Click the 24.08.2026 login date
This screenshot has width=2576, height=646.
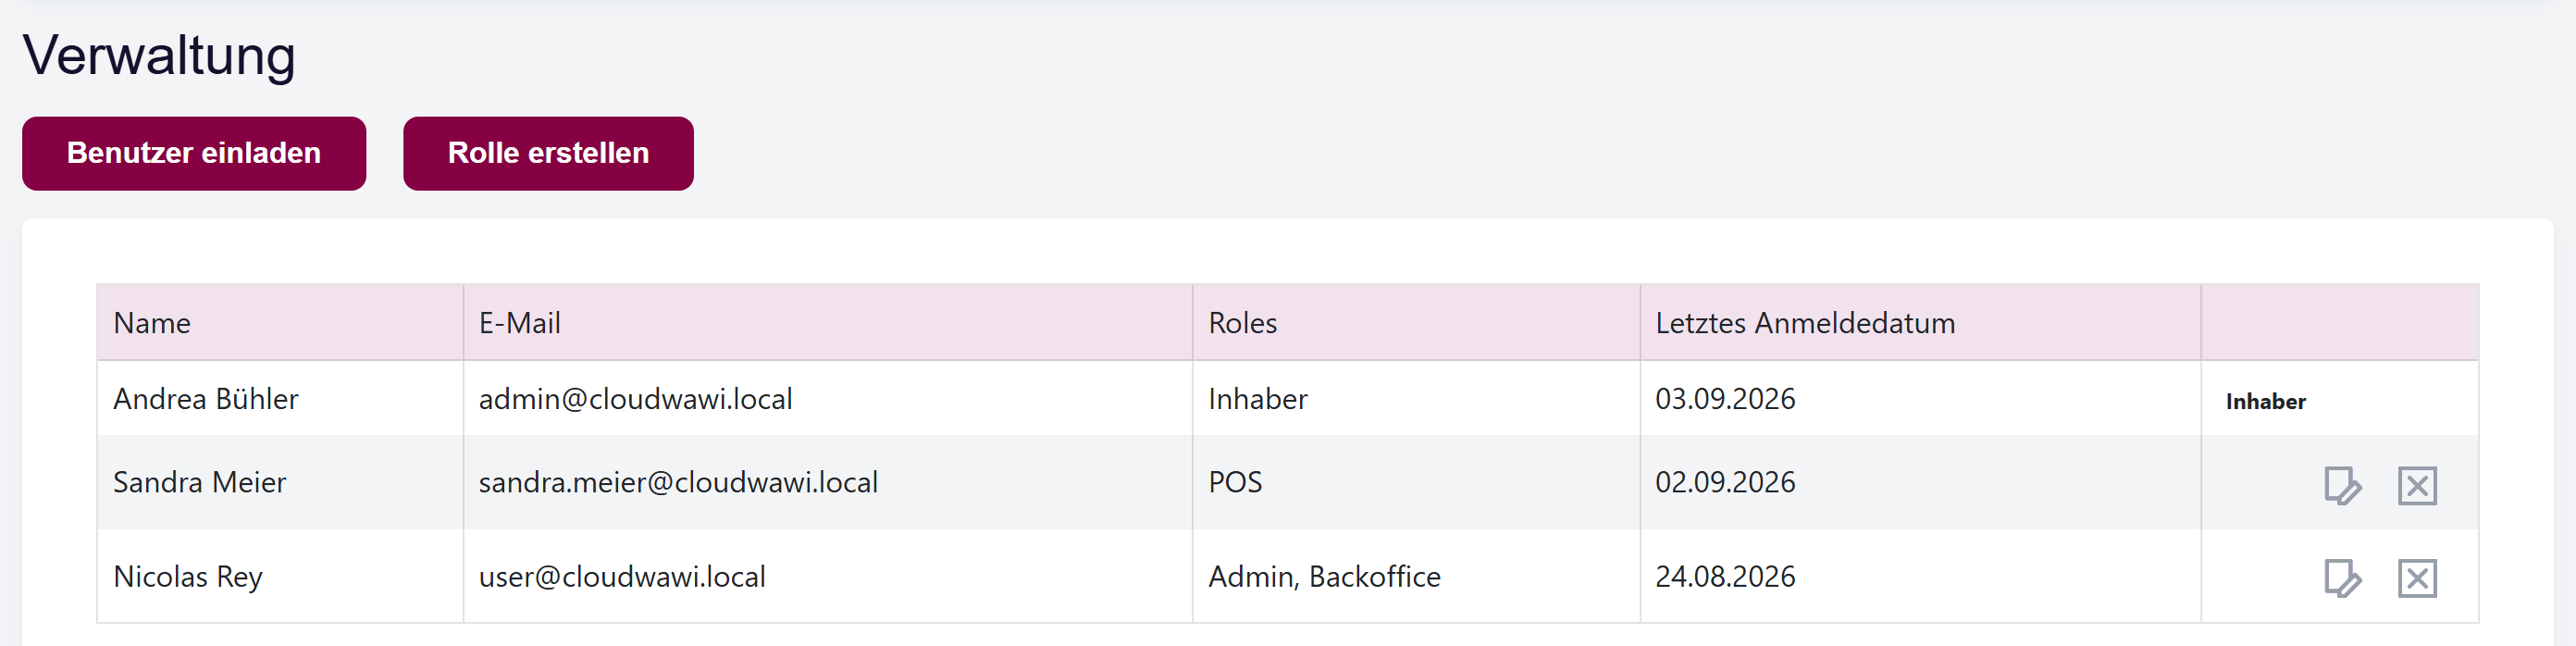(x=1725, y=576)
